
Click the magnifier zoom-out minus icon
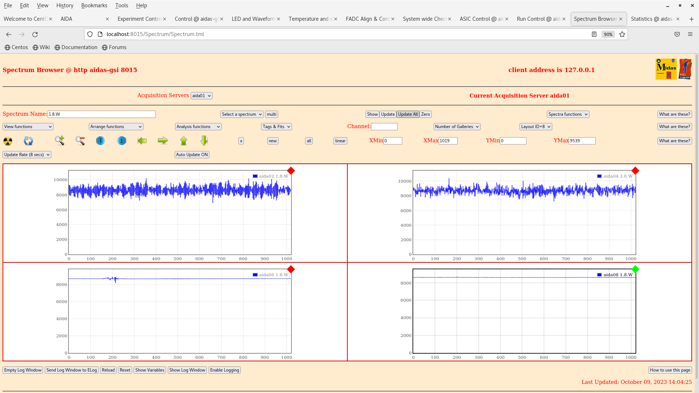tap(80, 140)
